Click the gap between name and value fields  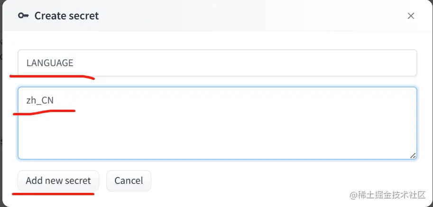217,81
